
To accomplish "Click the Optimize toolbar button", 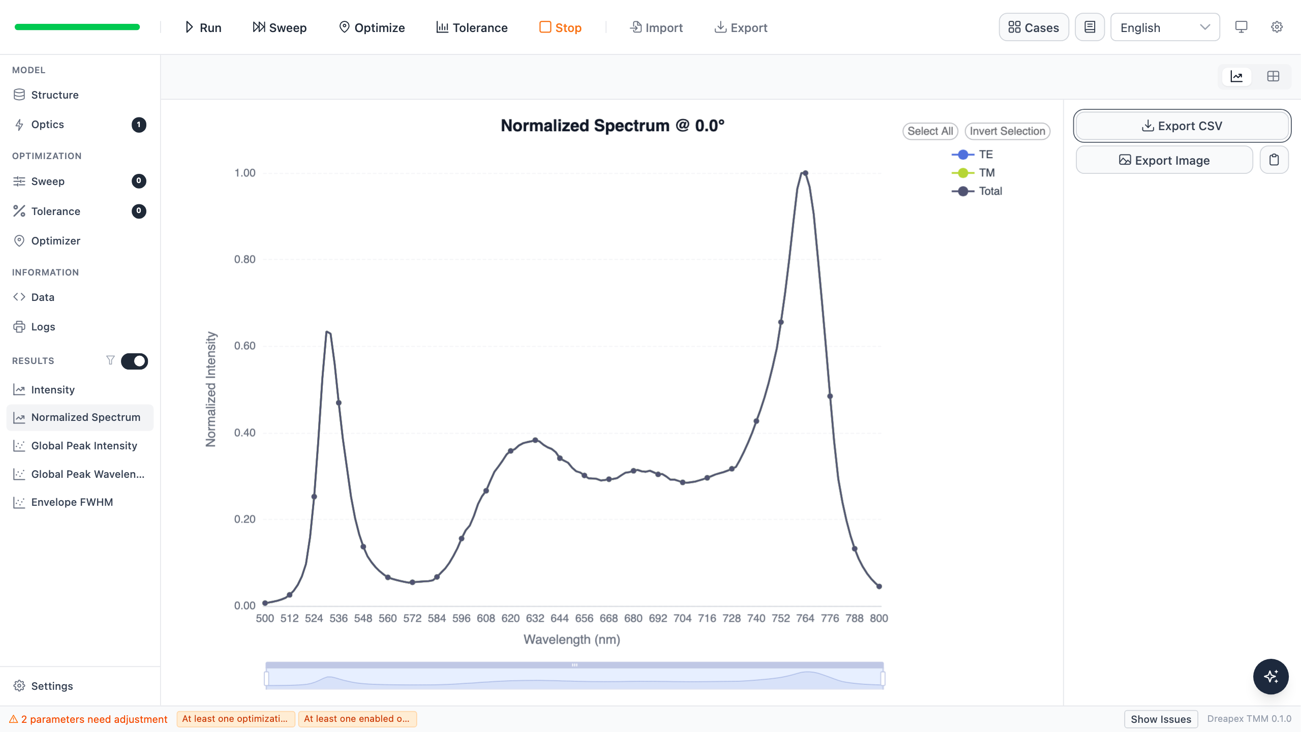I will point(372,27).
